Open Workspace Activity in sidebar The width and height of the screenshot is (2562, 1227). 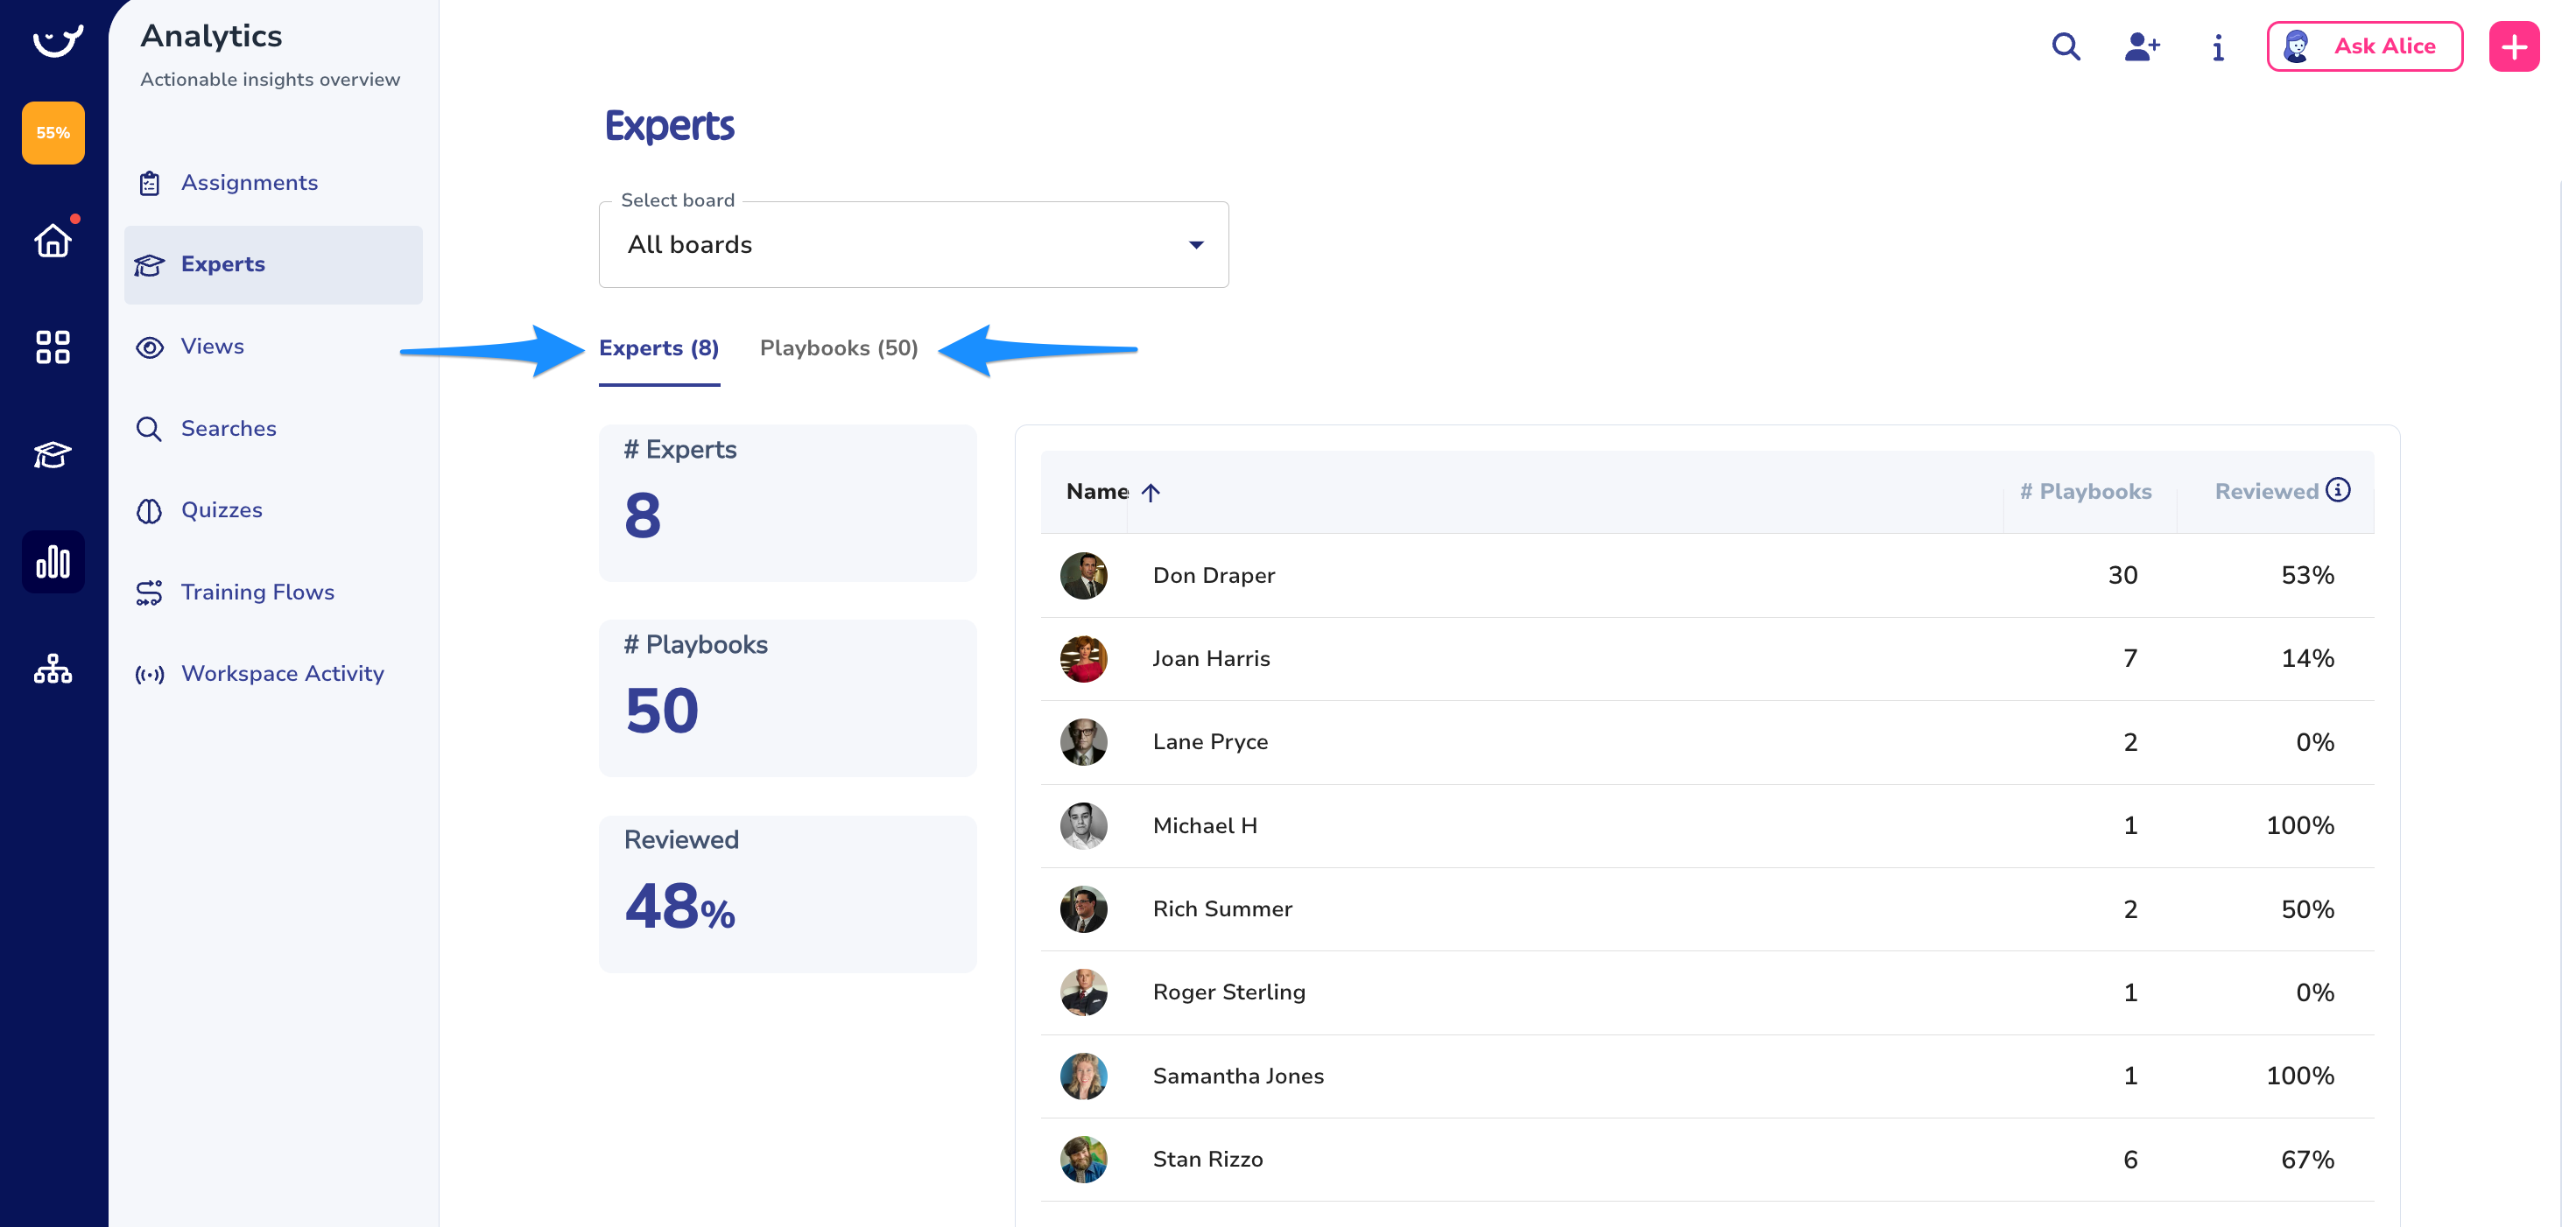(x=281, y=673)
